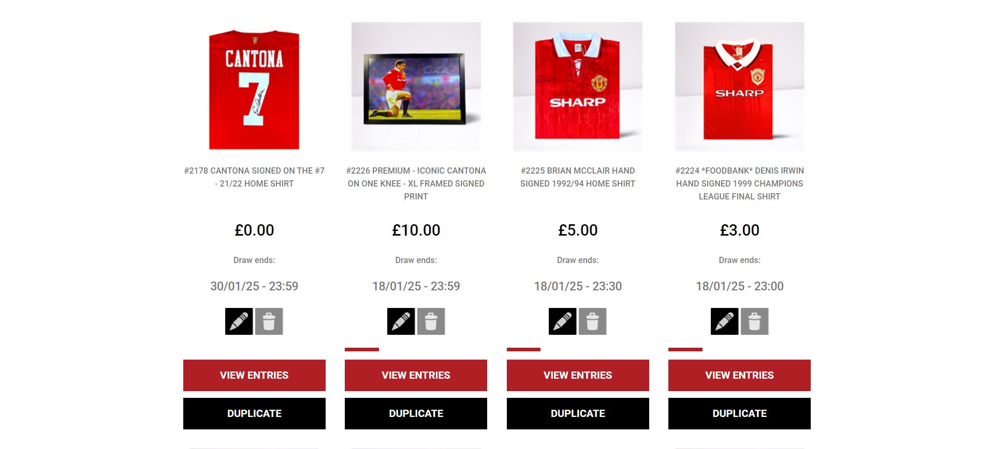Delete the #2225 Brian McClair shirt
This screenshot has height=449, width=994.
point(593,321)
